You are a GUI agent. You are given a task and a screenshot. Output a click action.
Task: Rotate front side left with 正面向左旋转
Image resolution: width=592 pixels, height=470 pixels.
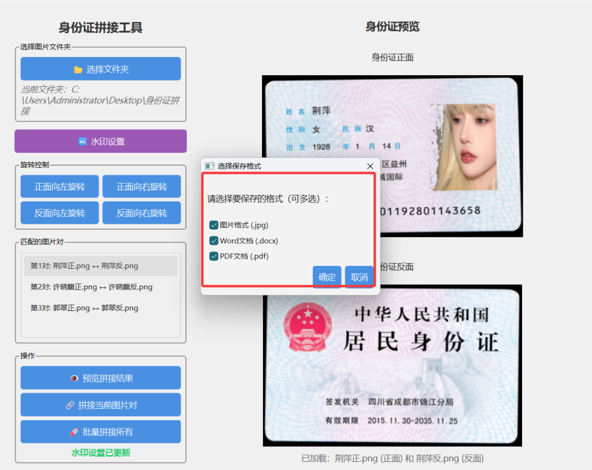(x=60, y=187)
